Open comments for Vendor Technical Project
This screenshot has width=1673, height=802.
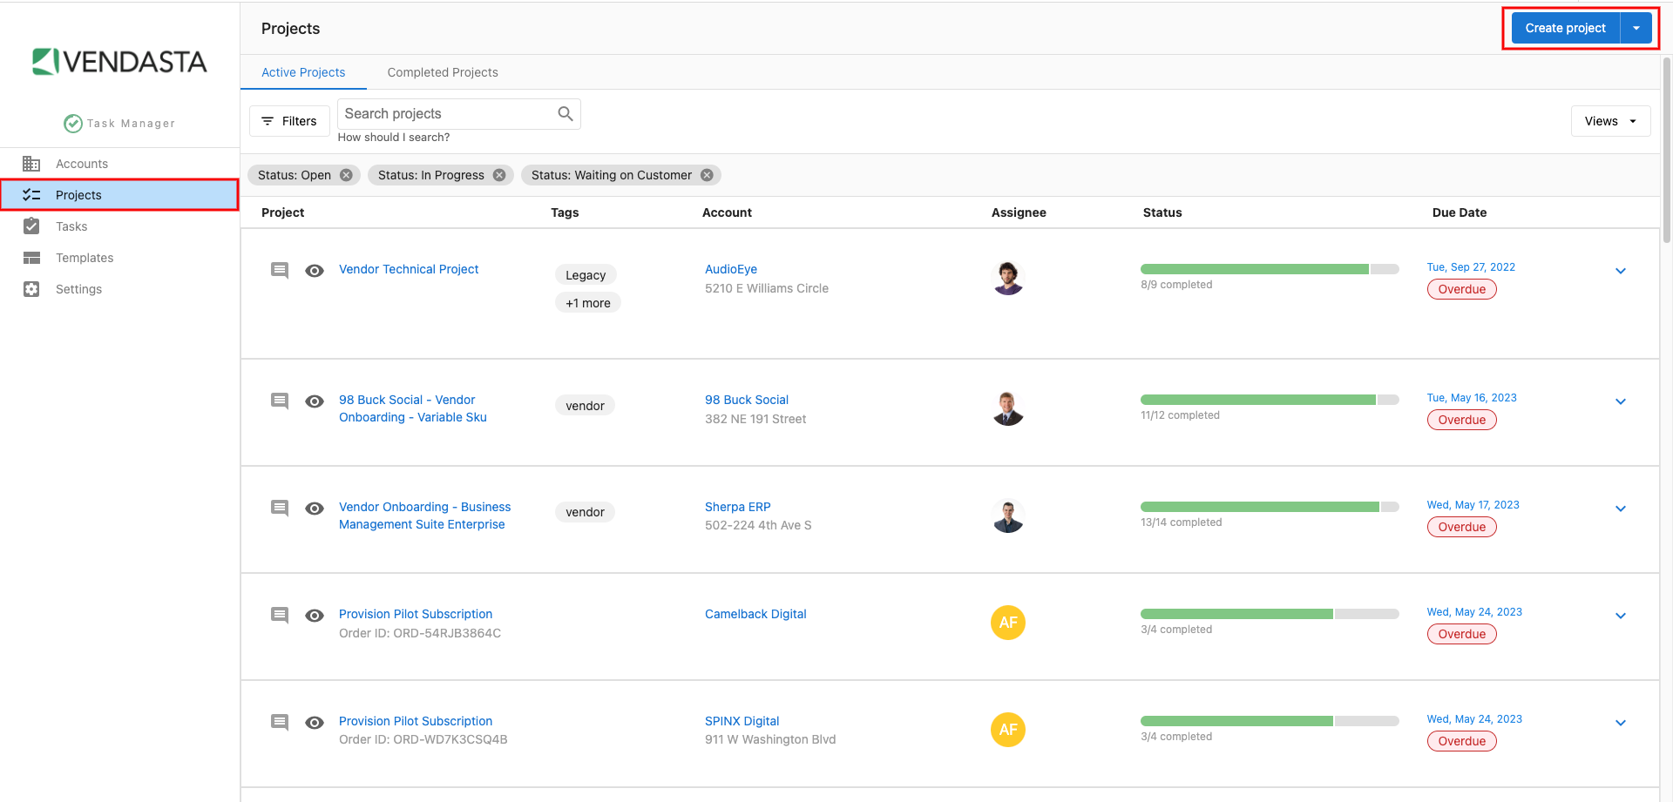point(280,270)
